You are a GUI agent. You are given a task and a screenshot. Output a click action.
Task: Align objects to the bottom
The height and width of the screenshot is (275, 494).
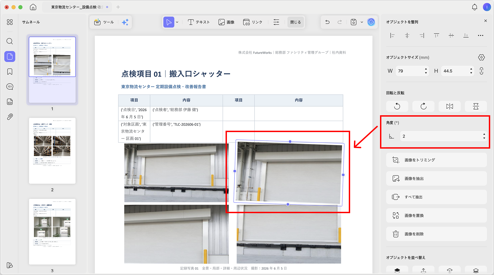[466, 36]
